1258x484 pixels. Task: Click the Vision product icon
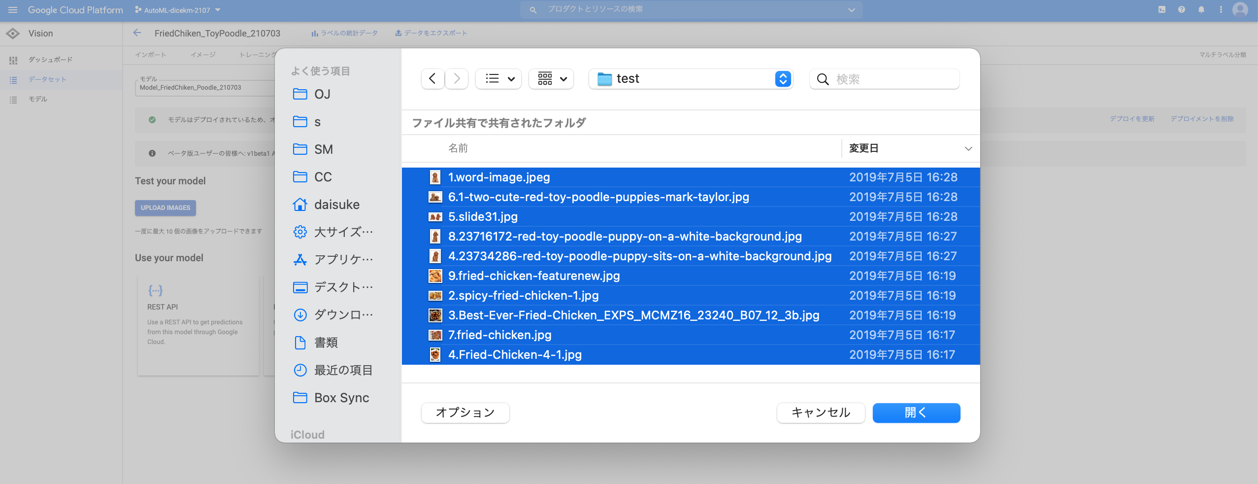13,34
